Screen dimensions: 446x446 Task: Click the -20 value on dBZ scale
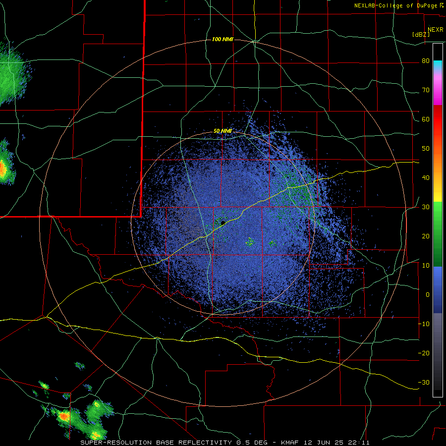coord(424,353)
